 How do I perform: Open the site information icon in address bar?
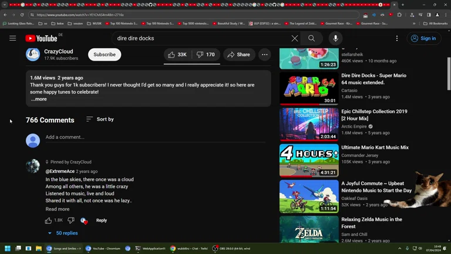tap(32, 15)
